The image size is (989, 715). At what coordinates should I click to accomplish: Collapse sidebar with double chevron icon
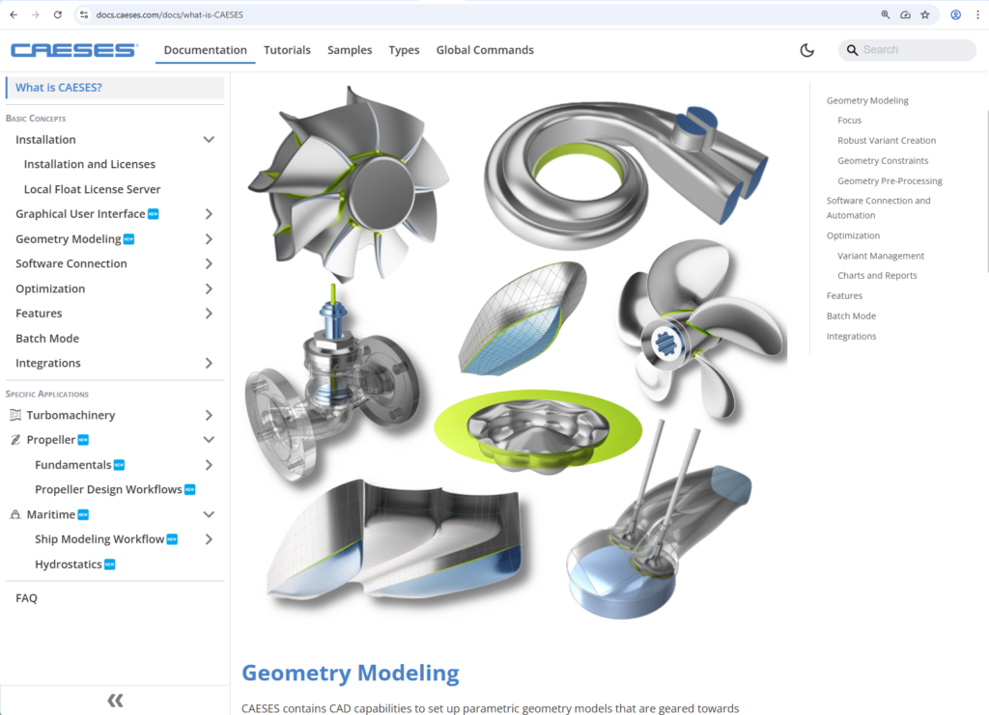(115, 700)
